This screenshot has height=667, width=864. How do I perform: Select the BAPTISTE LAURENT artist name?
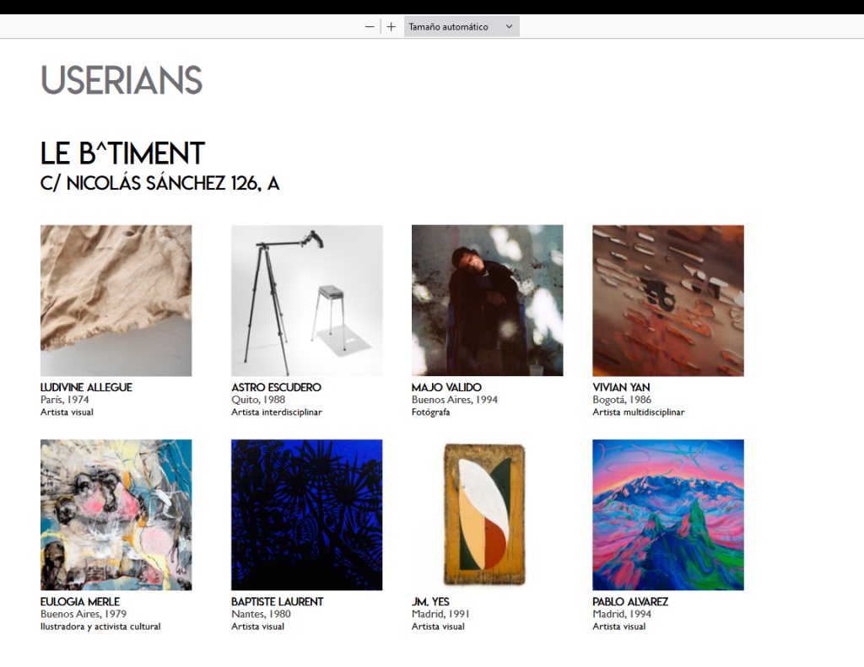tap(277, 601)
